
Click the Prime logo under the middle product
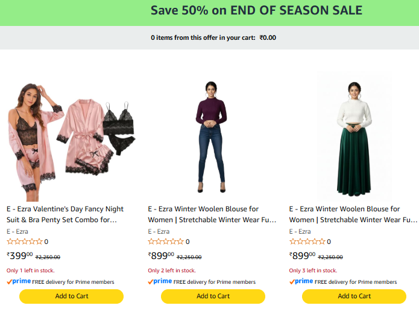pos(160,281)
